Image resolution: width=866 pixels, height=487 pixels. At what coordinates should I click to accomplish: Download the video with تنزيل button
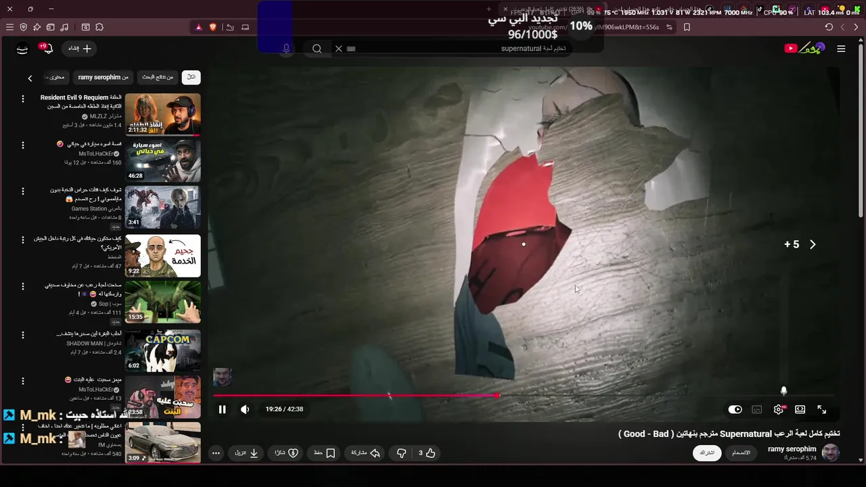pos(246,453)
